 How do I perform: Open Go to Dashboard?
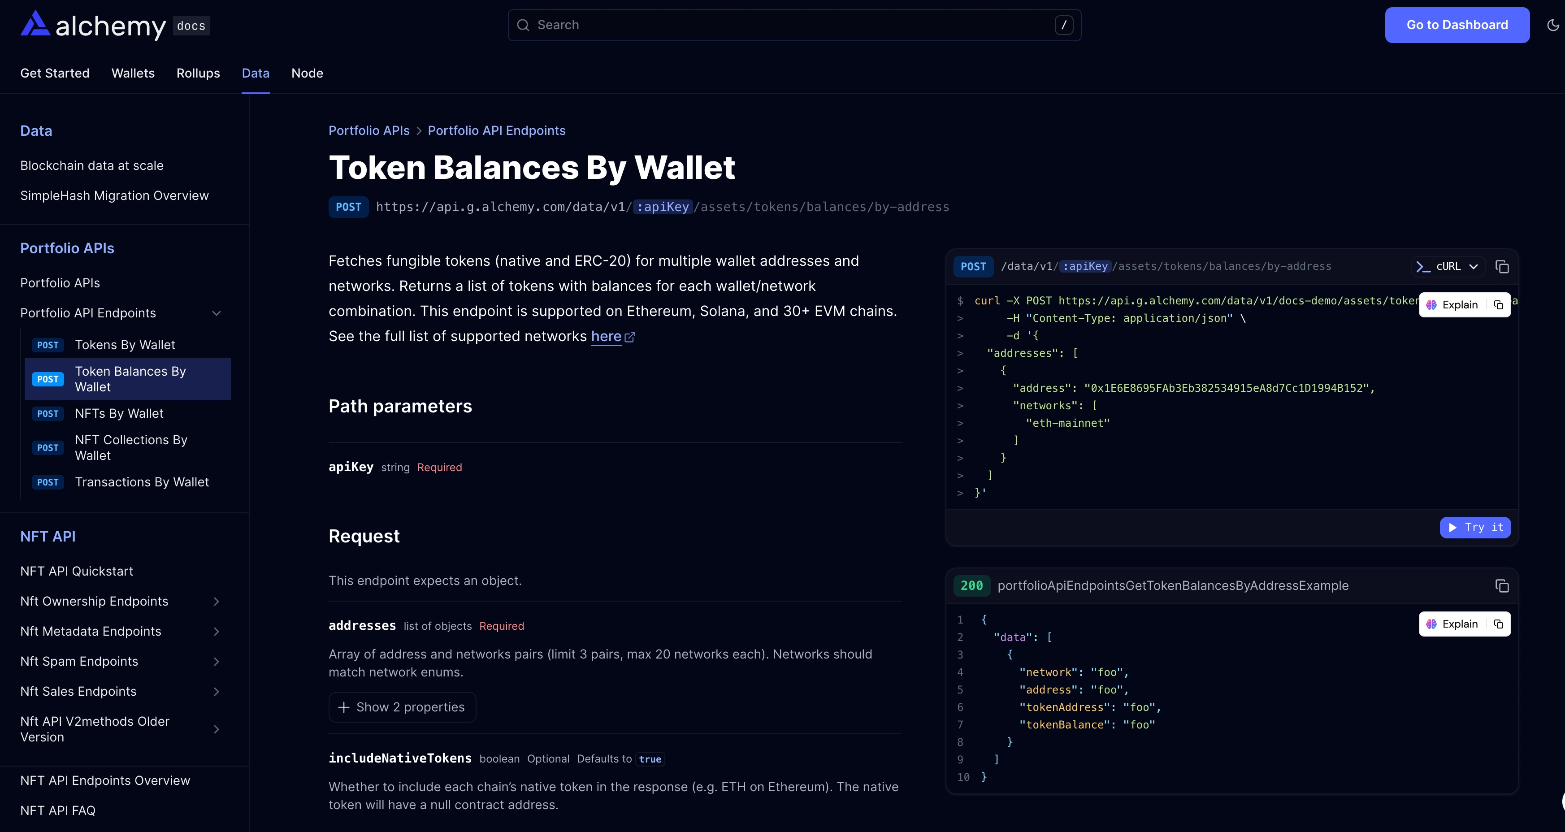point(1457,25)
